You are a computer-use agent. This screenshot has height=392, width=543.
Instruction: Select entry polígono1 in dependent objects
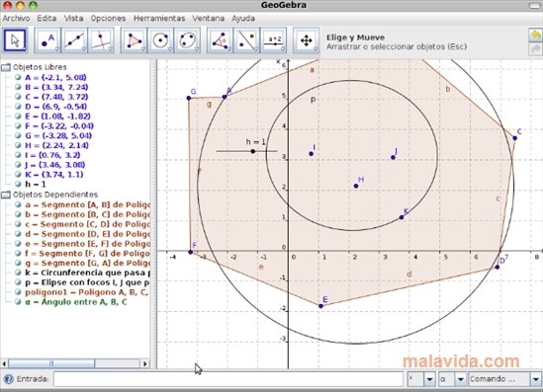87,292
